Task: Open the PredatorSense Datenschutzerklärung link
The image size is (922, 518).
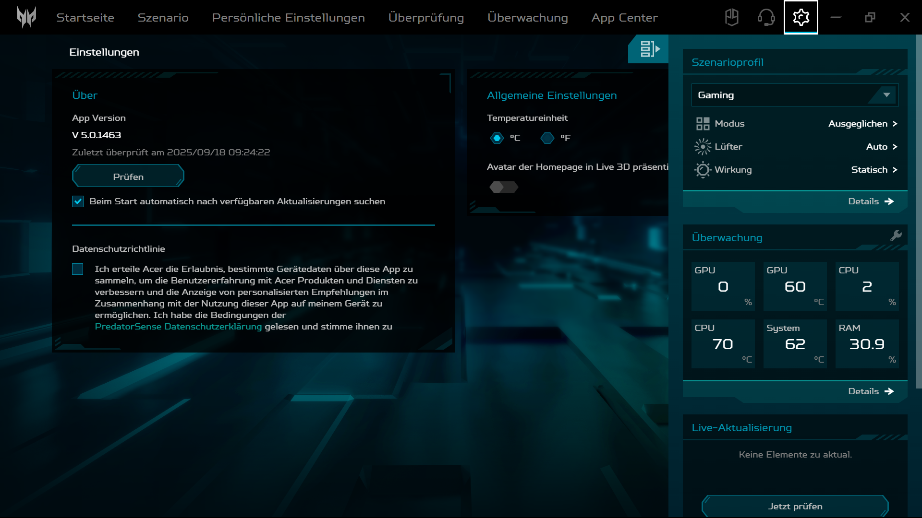Action: tap(178, 327)
